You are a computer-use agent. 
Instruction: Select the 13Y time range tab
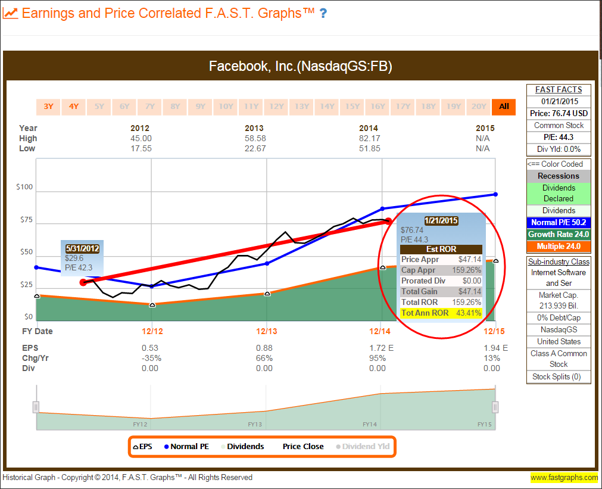[302, 107]
